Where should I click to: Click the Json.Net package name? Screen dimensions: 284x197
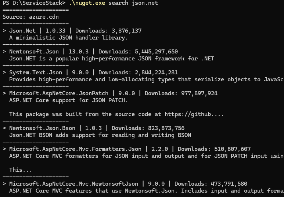tap(22, 31)
